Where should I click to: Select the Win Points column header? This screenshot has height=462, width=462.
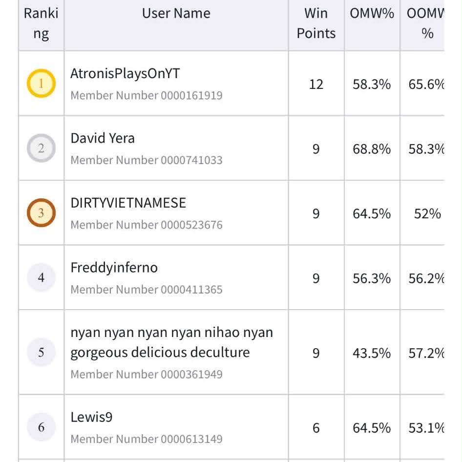[316, 23]
